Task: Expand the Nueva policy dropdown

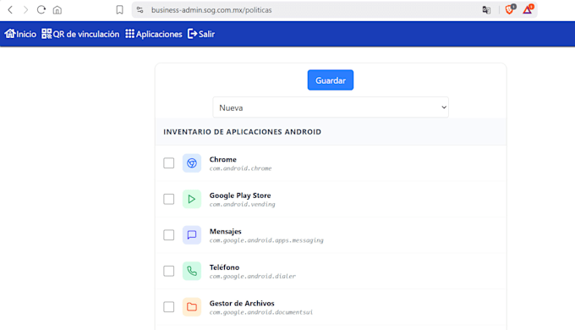Action: tap(331, 107)
